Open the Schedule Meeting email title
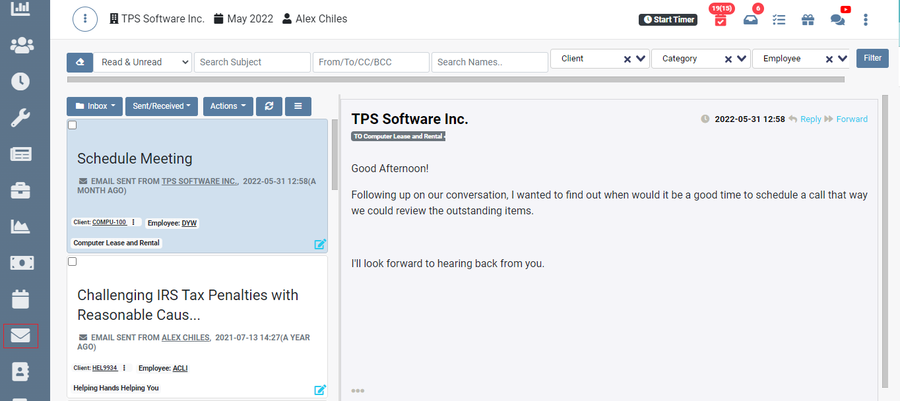Screen dimensions: 900x401 pos(135,158)
